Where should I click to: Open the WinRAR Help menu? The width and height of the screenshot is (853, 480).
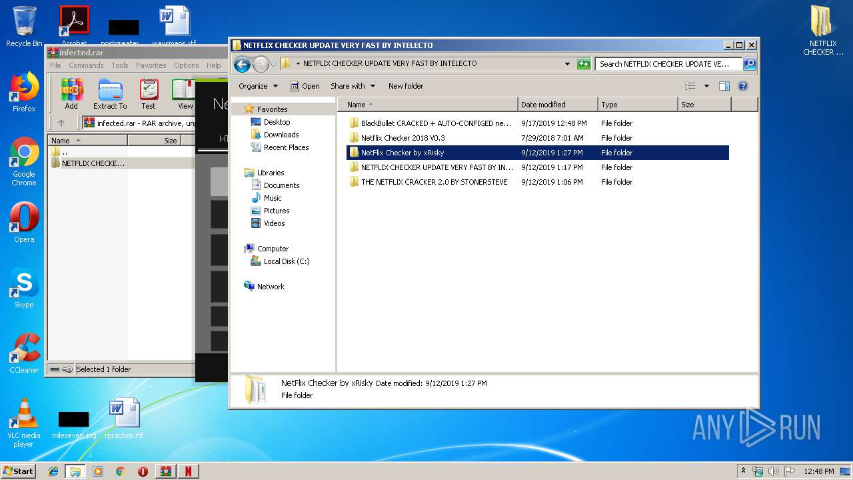point(213,65)
